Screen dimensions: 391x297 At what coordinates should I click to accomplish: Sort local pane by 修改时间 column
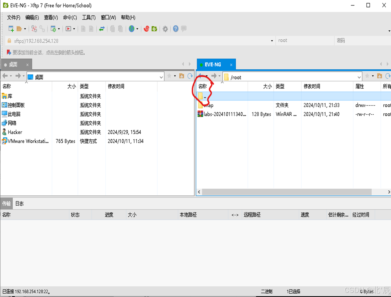131,86
